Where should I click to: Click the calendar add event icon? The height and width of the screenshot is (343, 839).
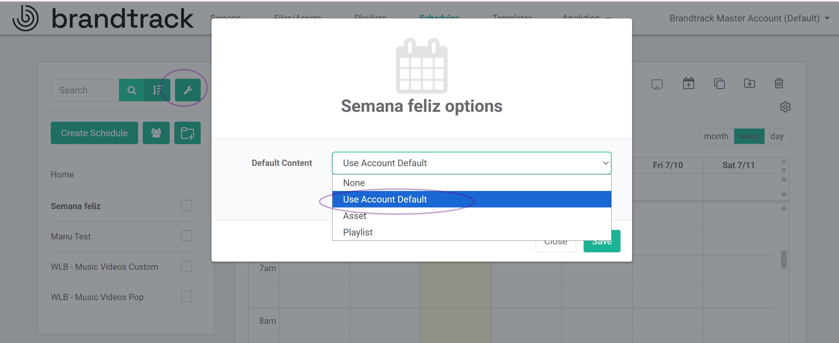688,83
